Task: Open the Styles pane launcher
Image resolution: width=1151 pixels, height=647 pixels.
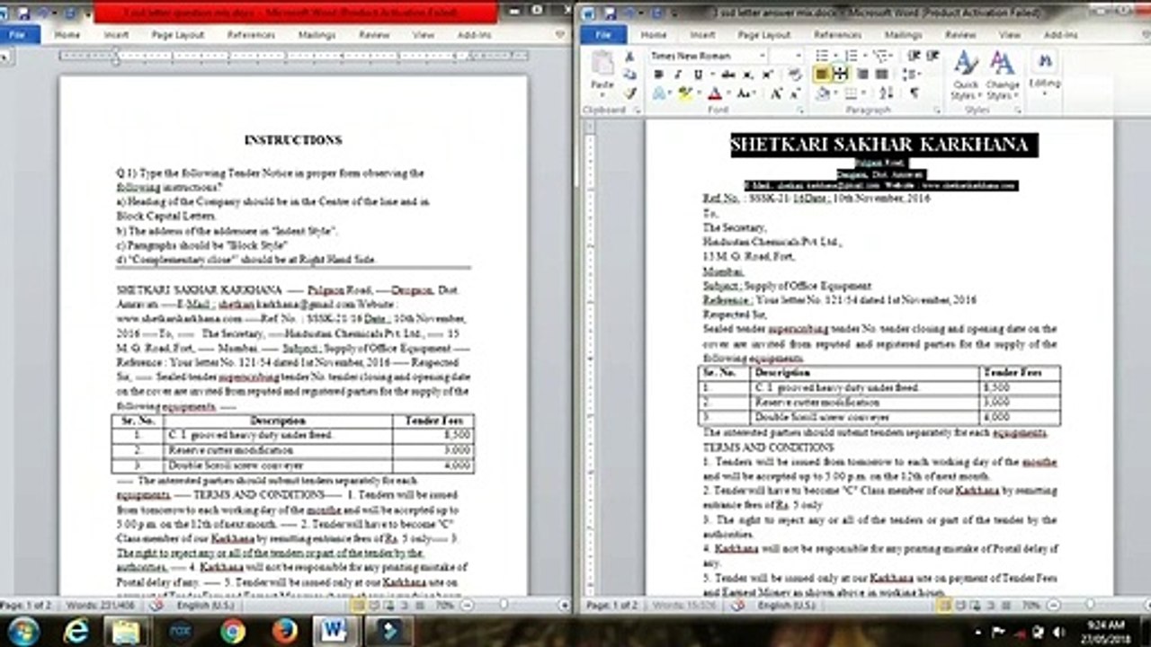Action: click(x=1018, y=110)
